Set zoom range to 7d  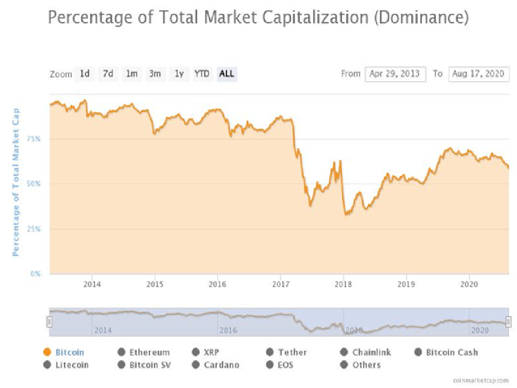[108, 74]
